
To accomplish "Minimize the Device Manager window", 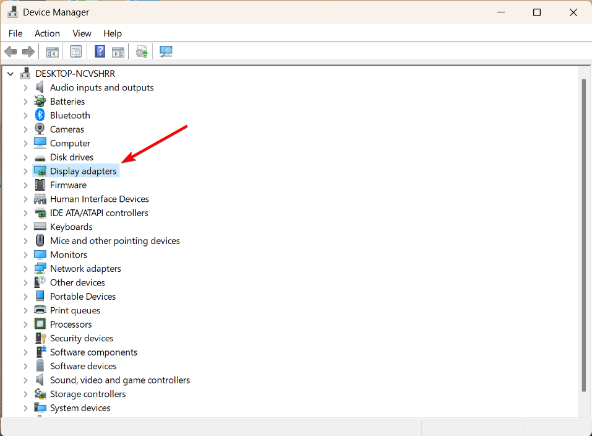I will pos(501,12).
